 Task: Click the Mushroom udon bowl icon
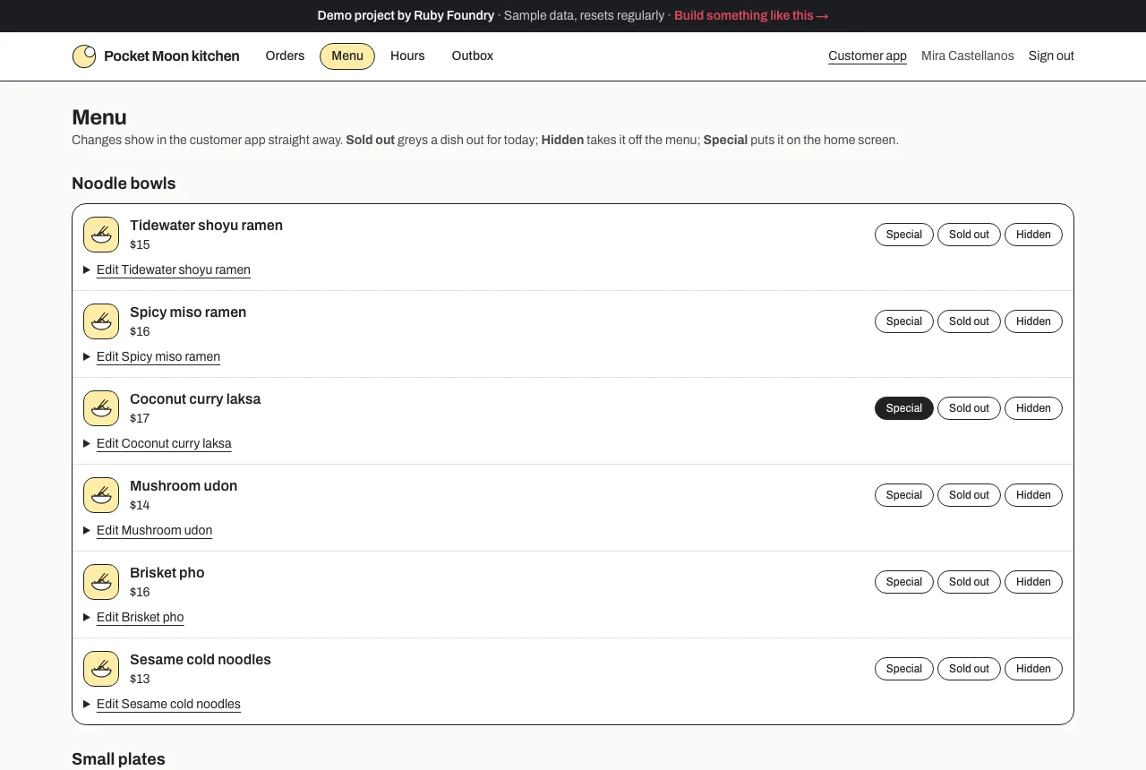101,495
